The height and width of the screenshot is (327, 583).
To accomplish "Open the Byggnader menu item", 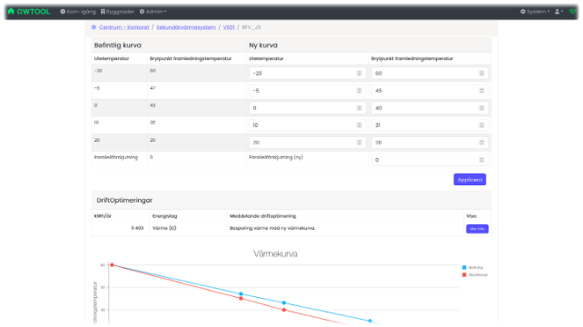I will (117, 12).
